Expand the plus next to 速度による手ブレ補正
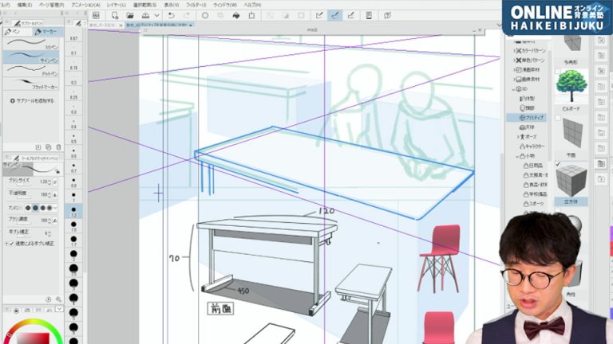Screen dimensions: 613x344 point(6,244)
